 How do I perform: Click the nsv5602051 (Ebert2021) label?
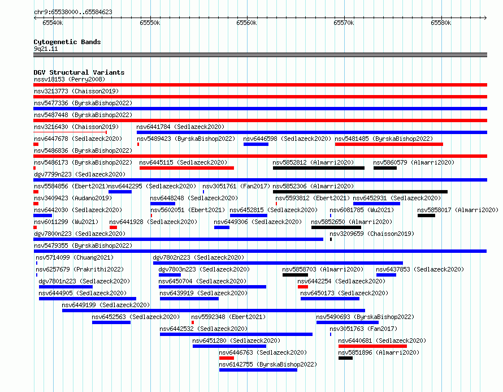click(188, 210)
